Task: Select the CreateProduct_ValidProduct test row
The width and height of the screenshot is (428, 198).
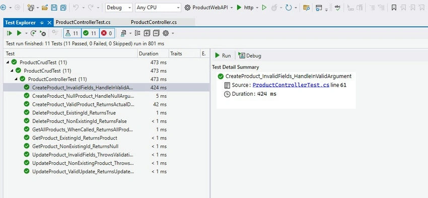Action: 107,104
